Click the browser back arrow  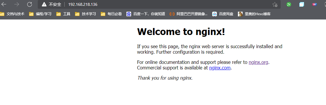[4, 4]
